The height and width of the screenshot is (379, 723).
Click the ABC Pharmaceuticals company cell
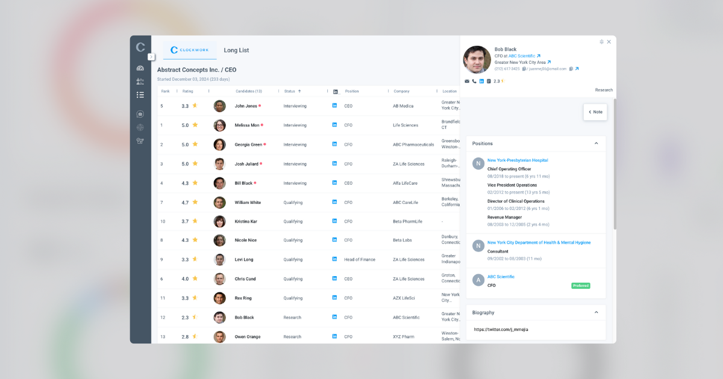tap(413, 144)
